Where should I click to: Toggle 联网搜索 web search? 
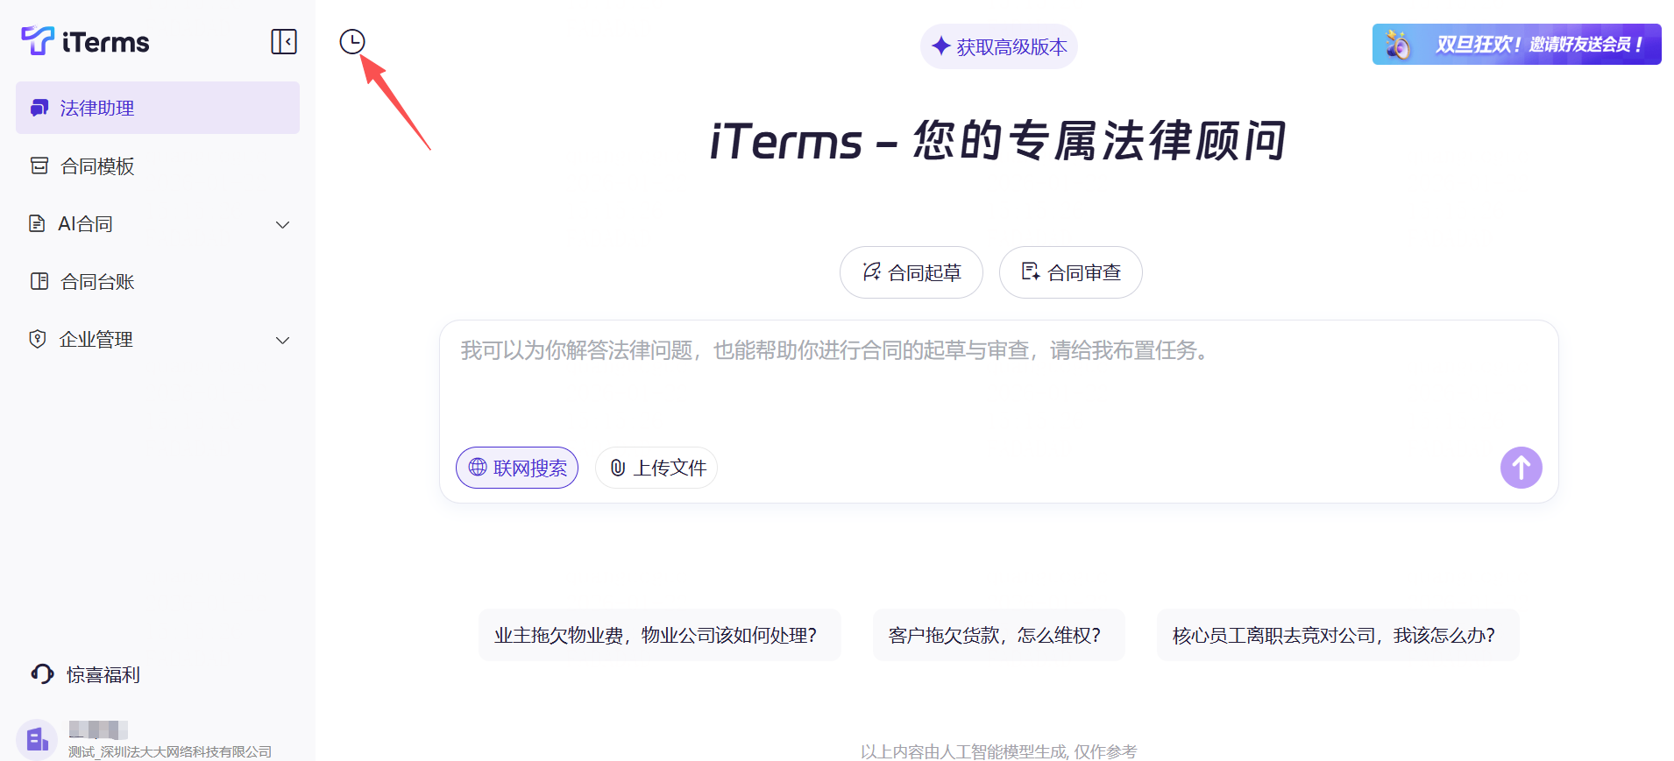[517, 468]
